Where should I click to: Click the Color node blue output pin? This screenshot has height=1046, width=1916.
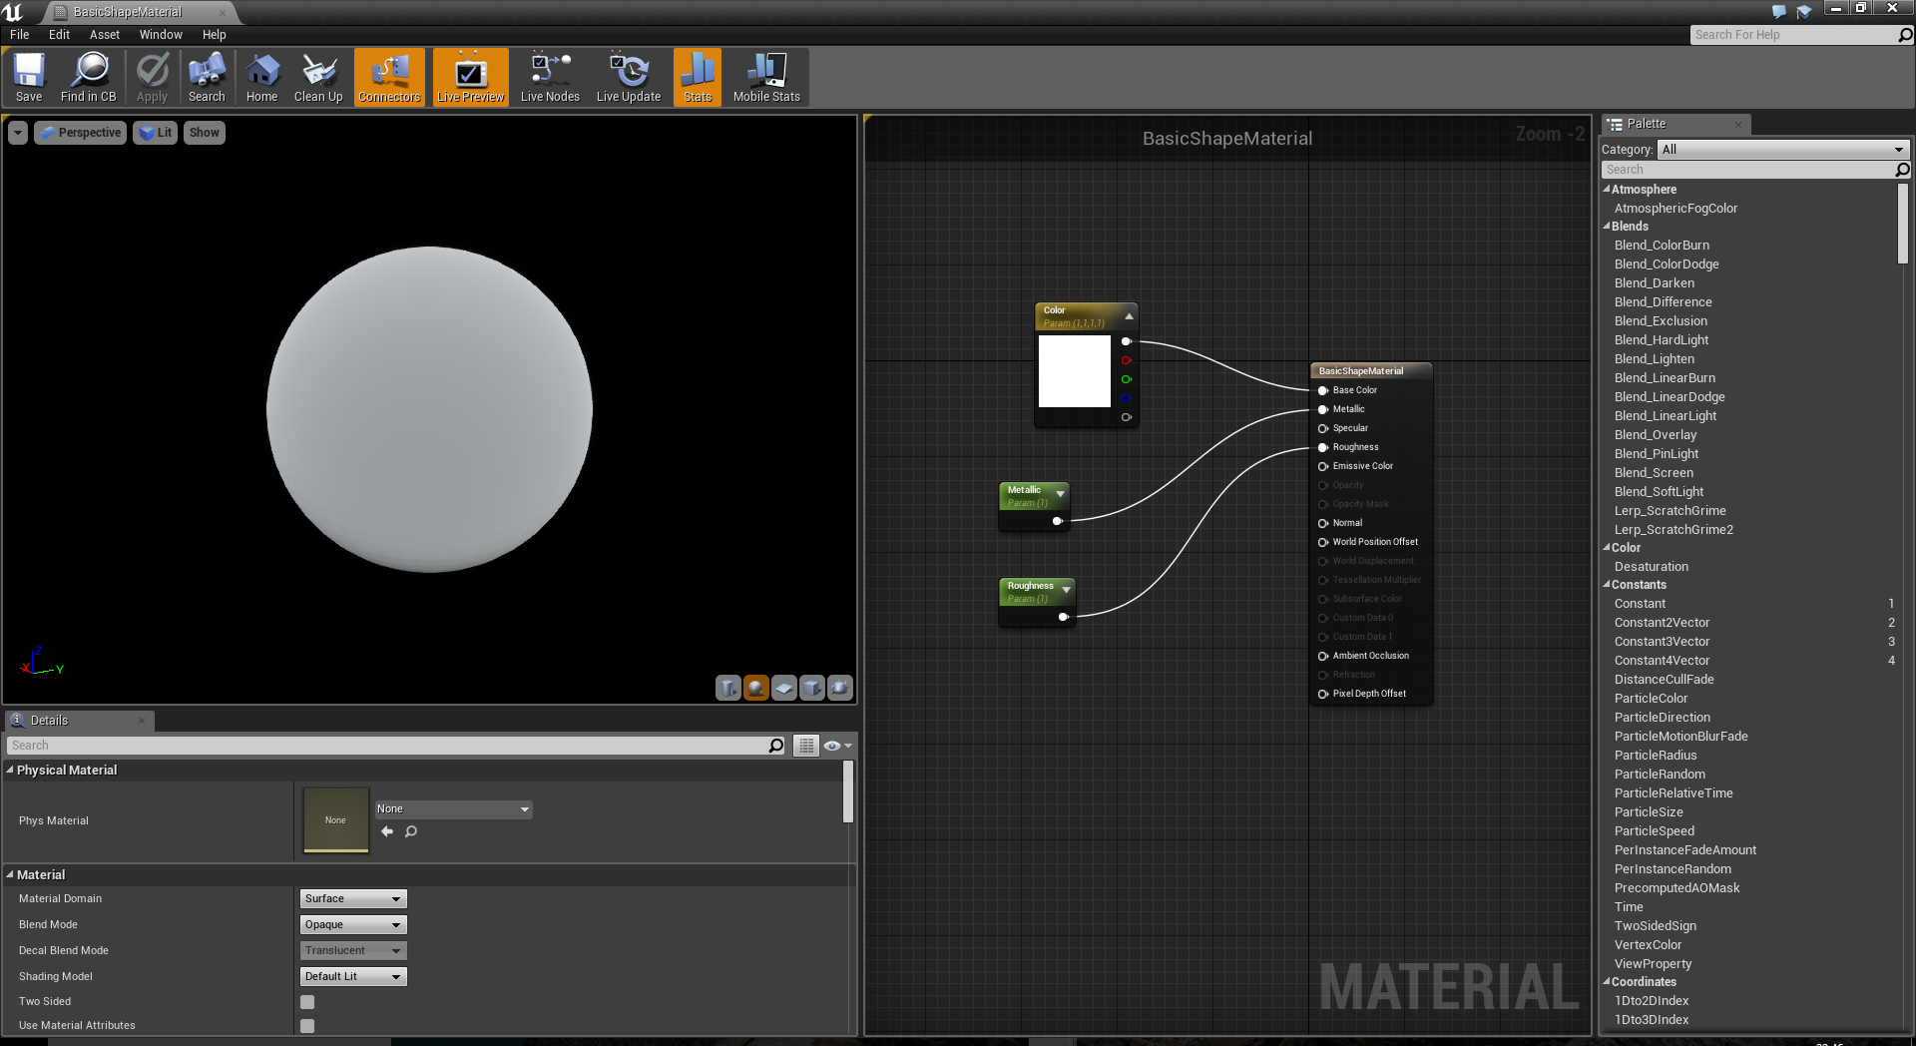1126,398
